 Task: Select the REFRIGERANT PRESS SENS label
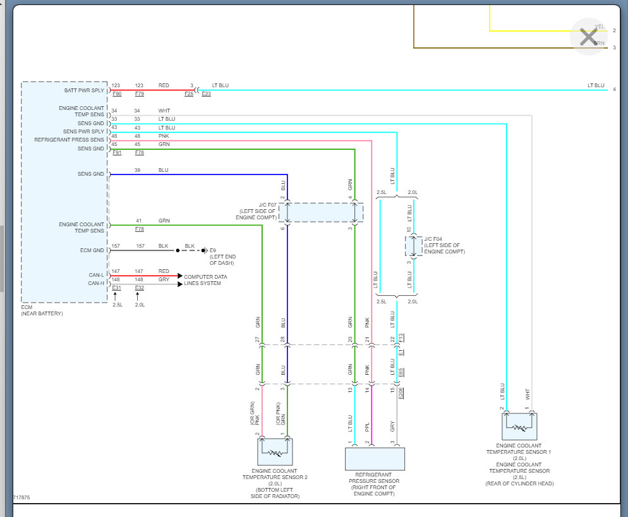[x=69, y=140]
